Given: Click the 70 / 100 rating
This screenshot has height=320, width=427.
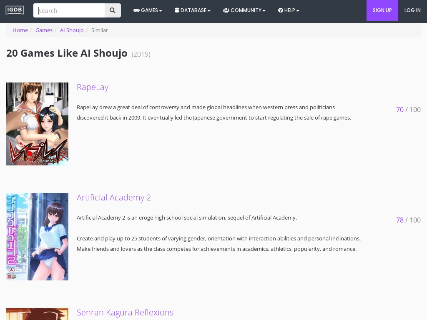Looking at the screenshot, I should (x=408, y=110).
